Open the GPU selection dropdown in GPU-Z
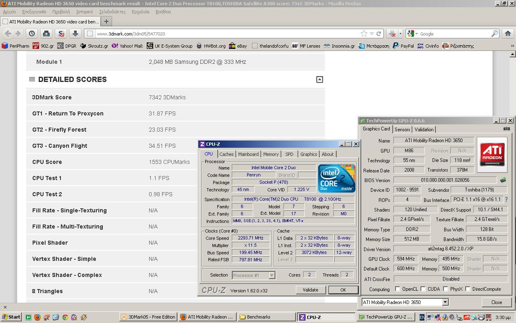The image size is (516, 323). [445, 302]
